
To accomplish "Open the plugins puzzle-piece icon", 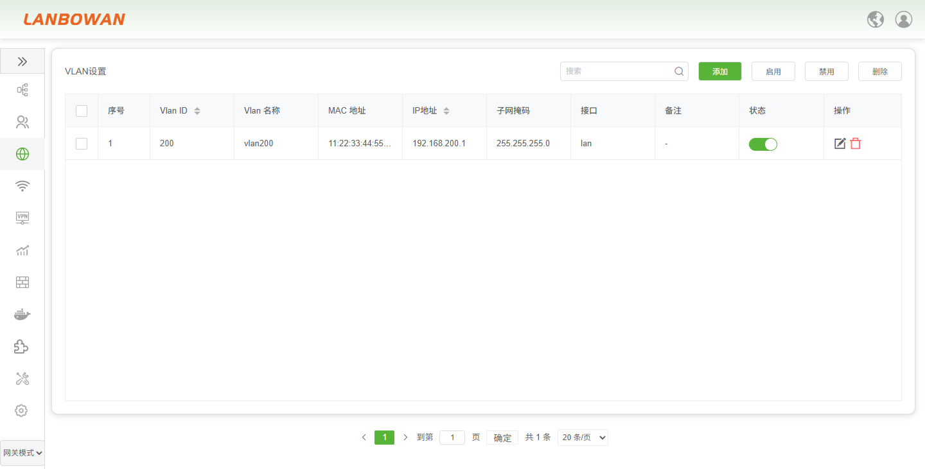I will [x=22, y=346].
